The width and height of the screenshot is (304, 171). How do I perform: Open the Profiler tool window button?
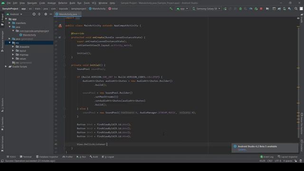click(x=67, y=157)
